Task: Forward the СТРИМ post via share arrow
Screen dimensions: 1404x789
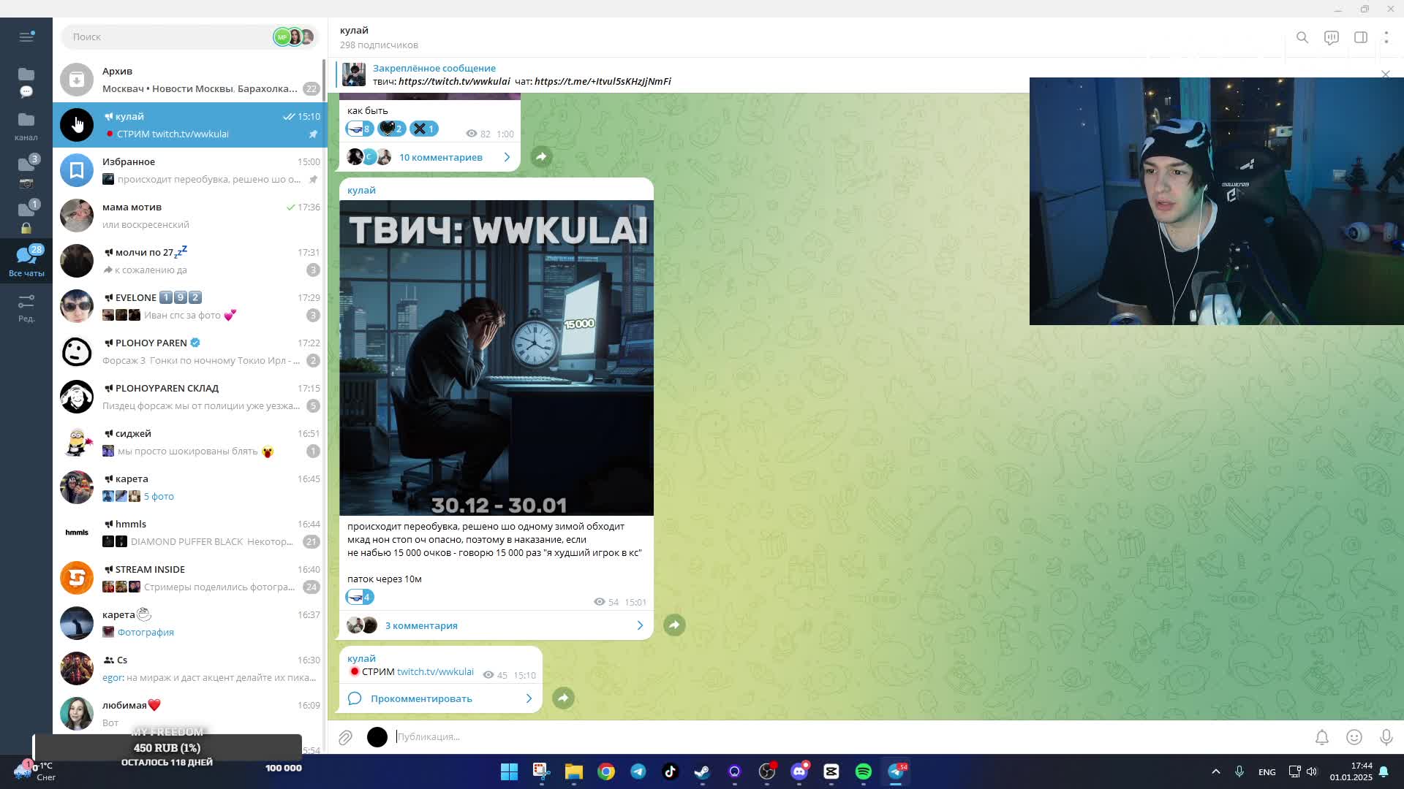Action: pos(563,698)
